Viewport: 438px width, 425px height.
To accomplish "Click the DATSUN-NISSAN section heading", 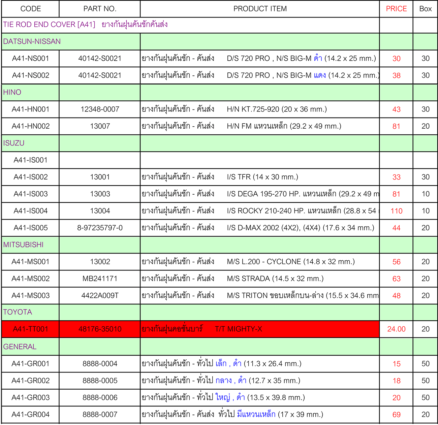I will (x=32, y=41).
